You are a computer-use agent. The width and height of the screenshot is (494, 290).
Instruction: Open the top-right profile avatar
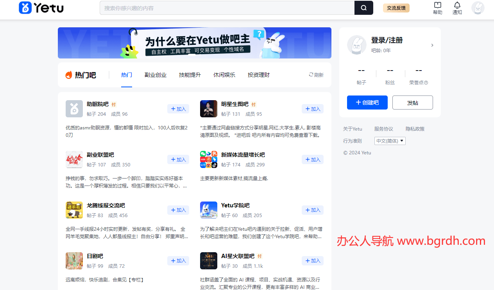point(478,8)
